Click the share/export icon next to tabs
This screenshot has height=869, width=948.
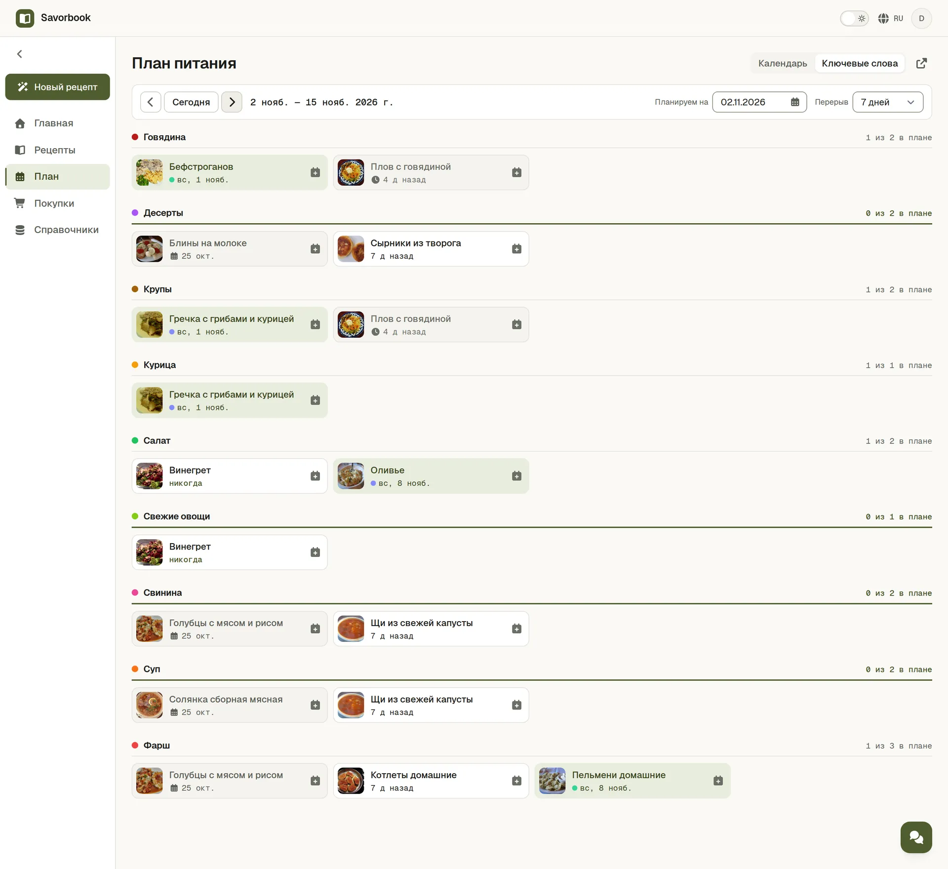[921, 63]
